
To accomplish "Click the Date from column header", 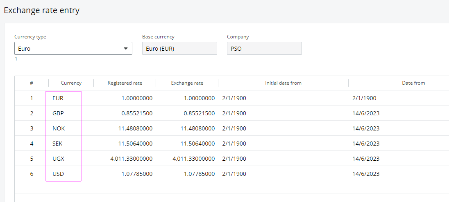I will pyautogui.click(x=413, y=83).
